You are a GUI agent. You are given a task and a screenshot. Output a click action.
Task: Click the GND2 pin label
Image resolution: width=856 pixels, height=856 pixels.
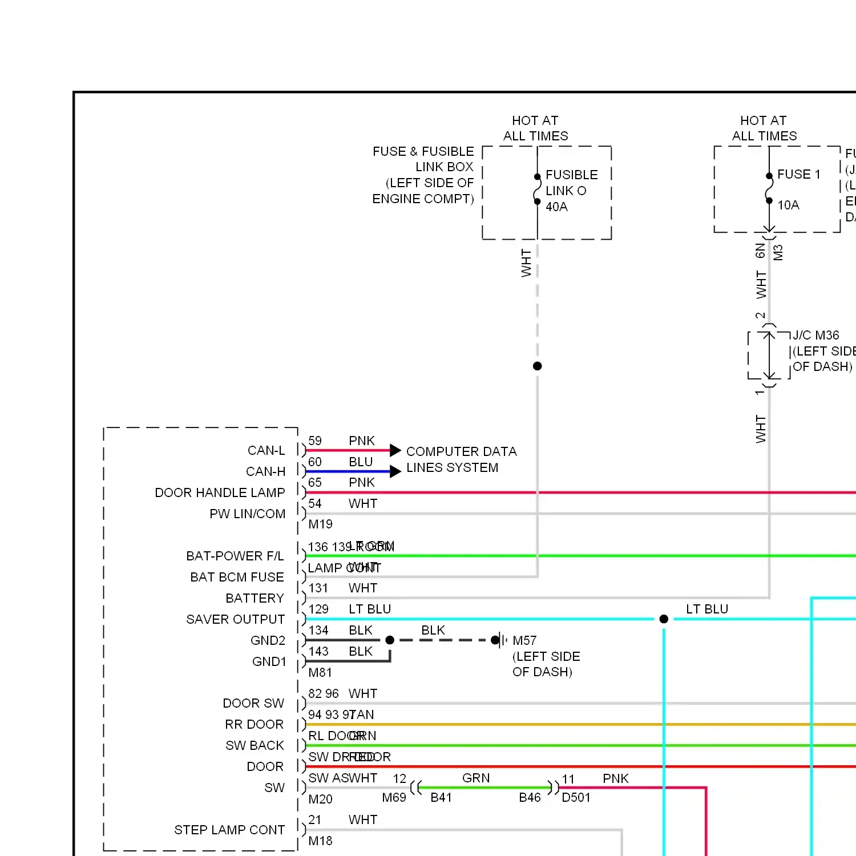tap(268, 640)
